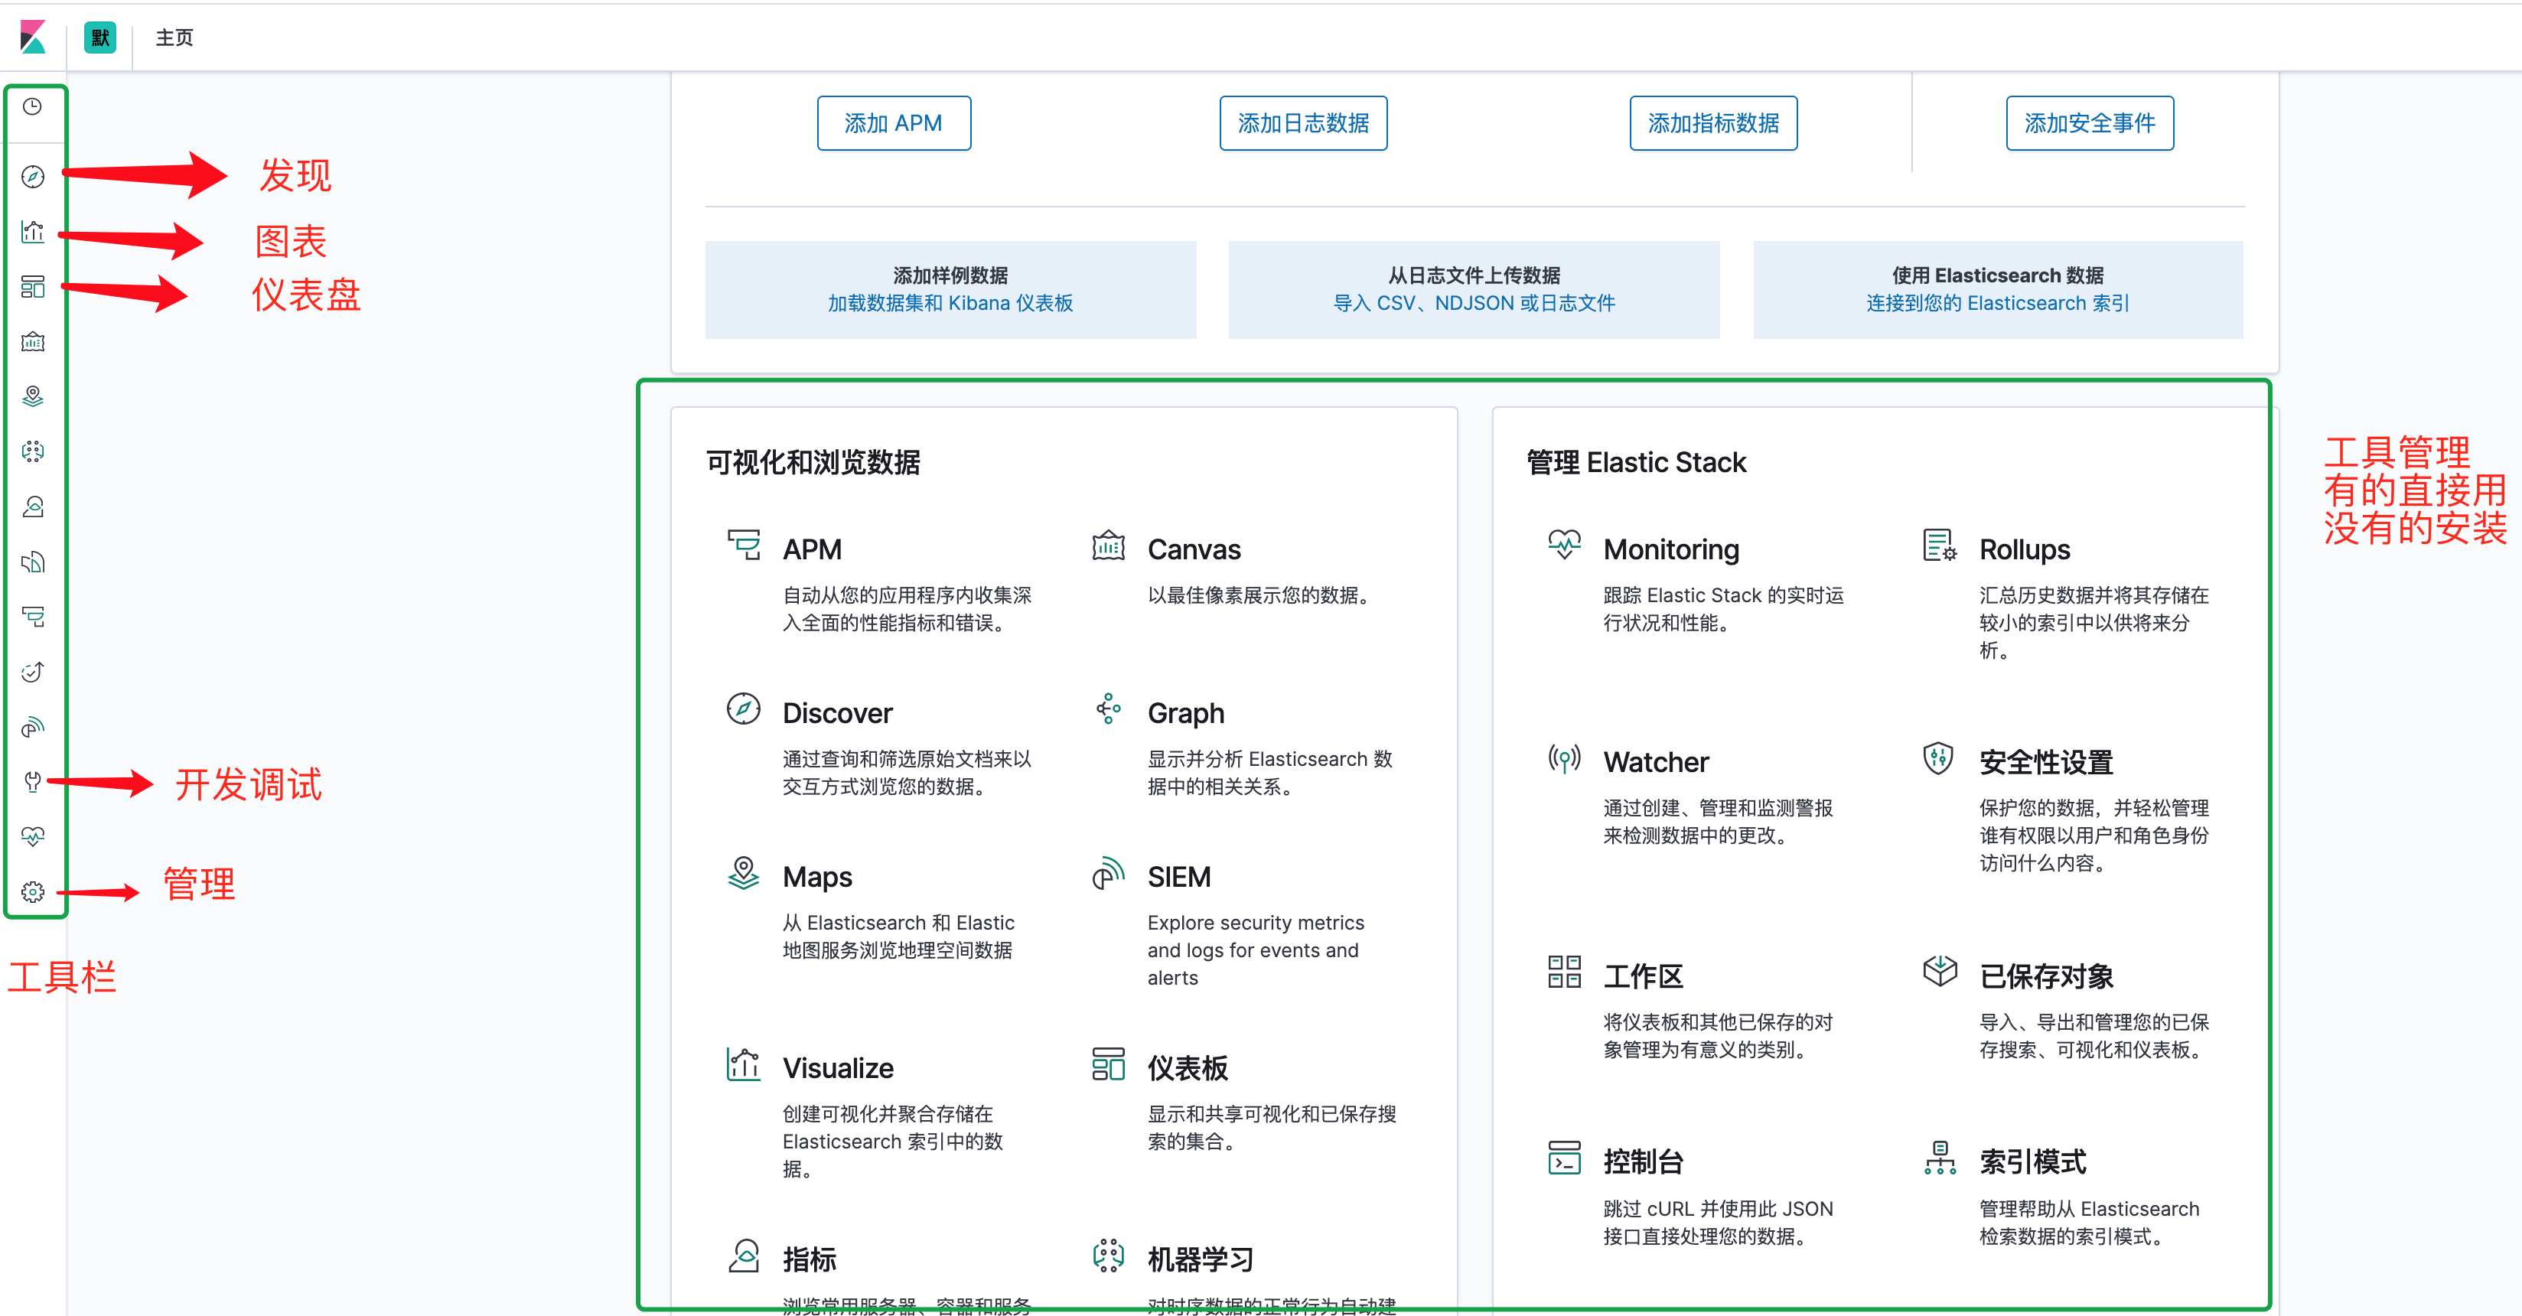Open Machine Learning icon in sidebar
The image size is (2522, 1316).
pyautogui.click(x=32, y=451)
